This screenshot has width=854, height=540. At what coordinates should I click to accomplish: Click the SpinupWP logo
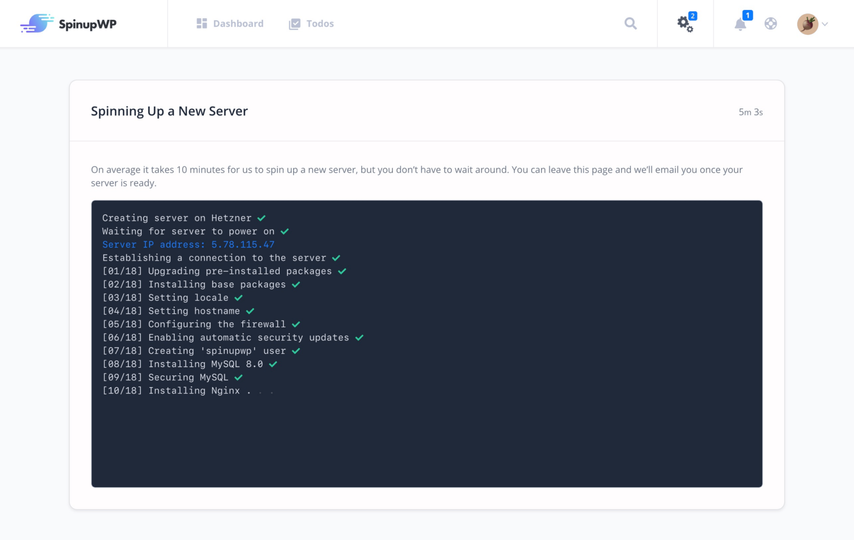[x=68, y=23]
